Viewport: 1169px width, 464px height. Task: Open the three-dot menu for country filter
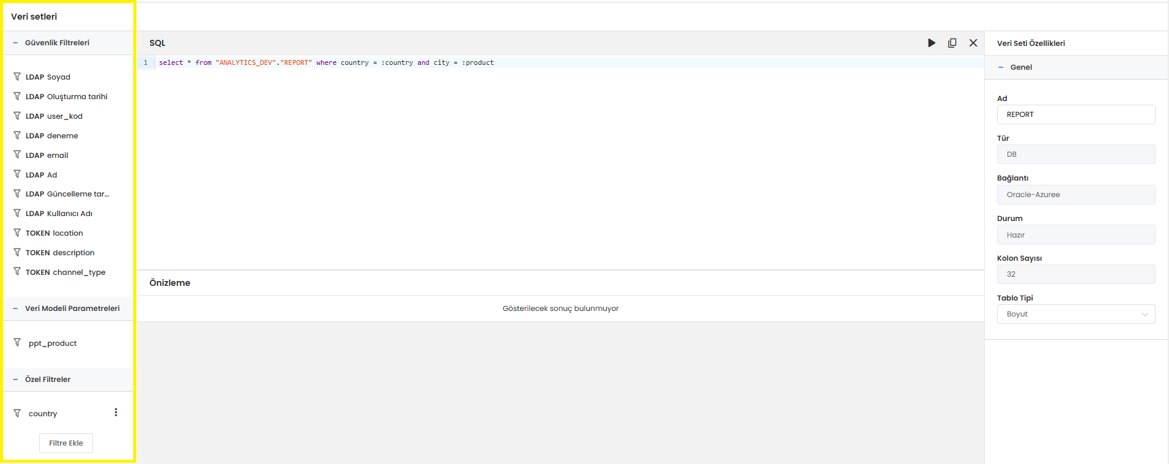coord(116,413)
